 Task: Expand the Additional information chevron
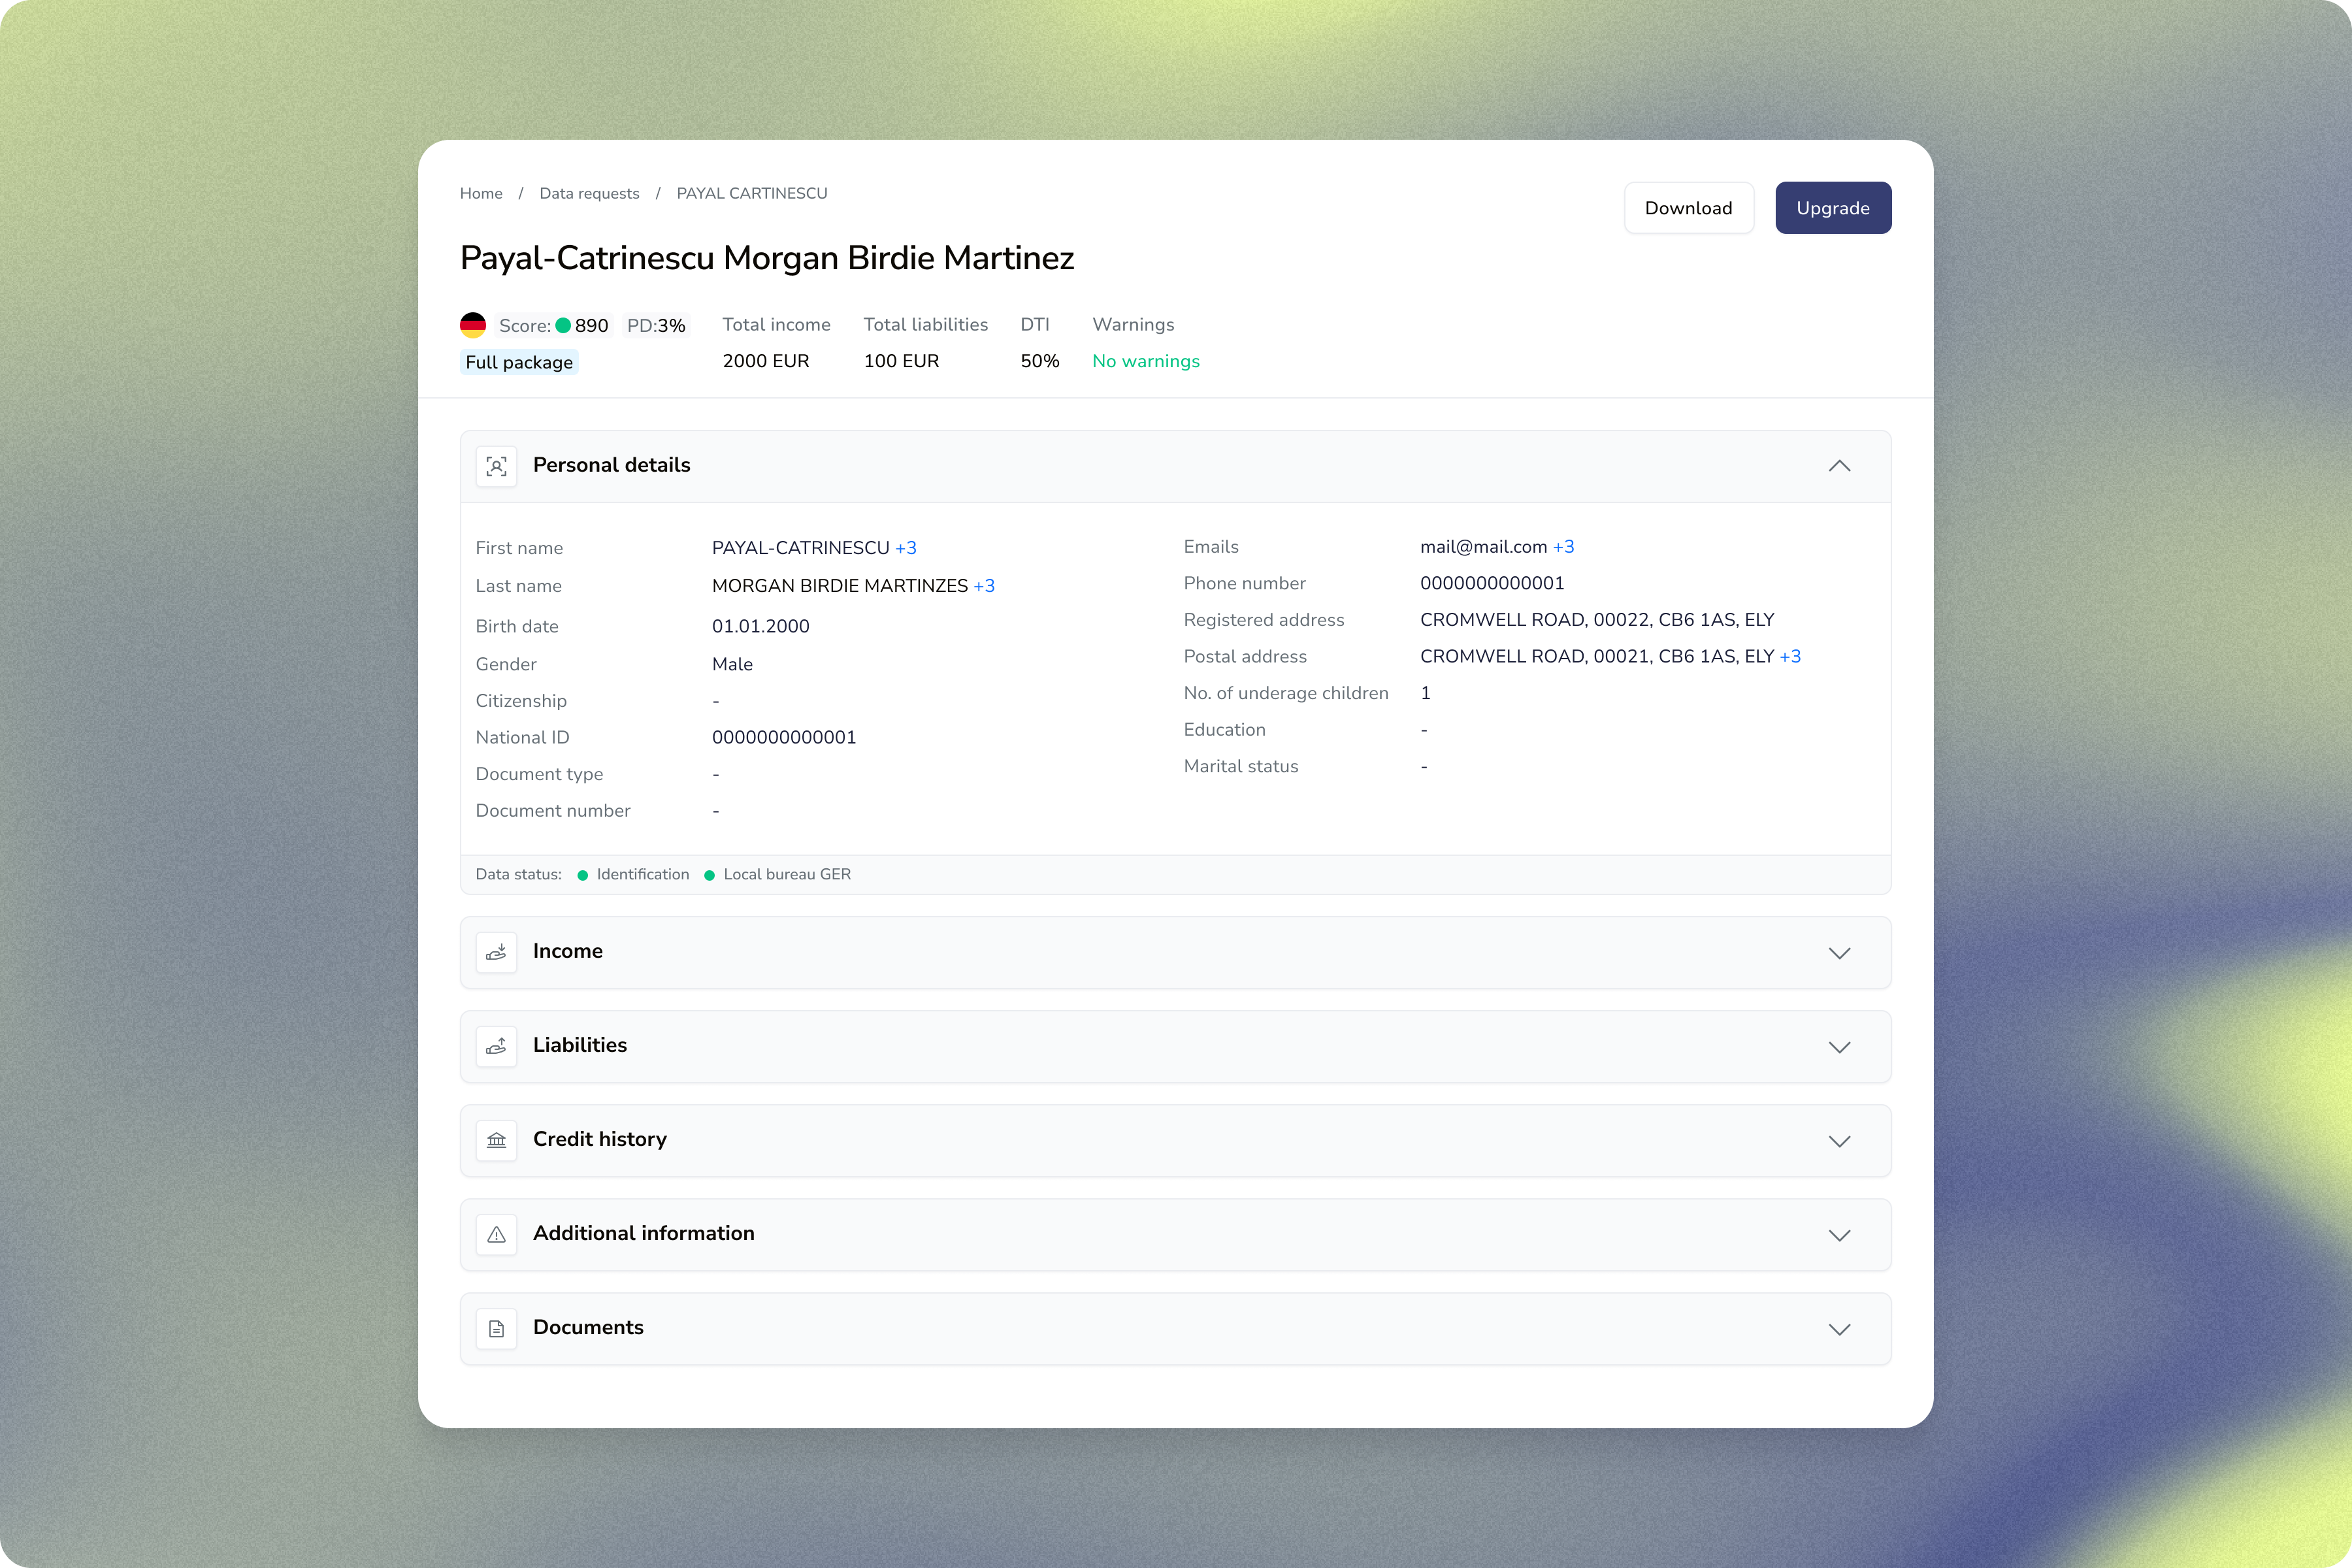(1839, 1235)
